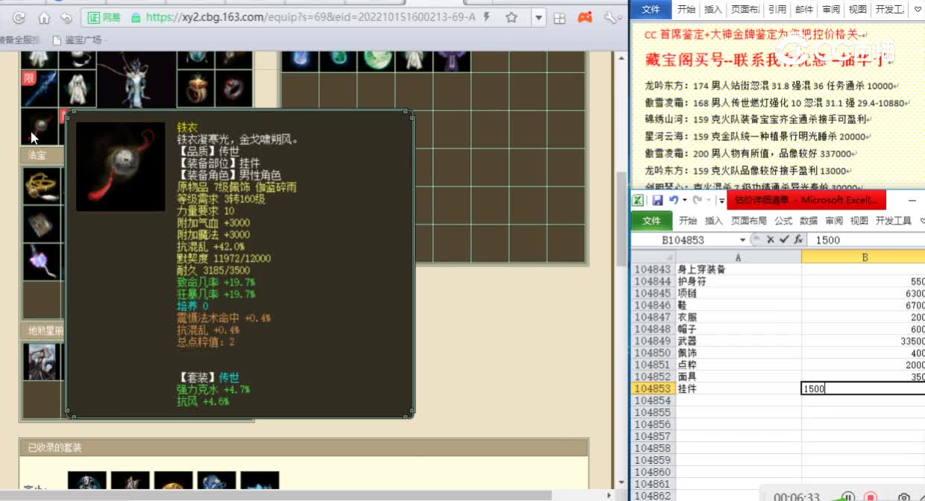925x501 pixels.
Task: Click the 法宝 section header
Action: coord(42,155)
